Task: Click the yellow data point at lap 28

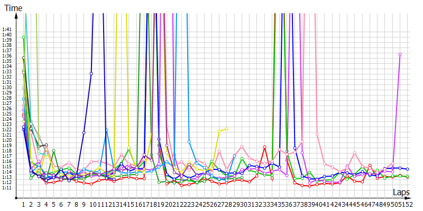Action: coord(226,129)
